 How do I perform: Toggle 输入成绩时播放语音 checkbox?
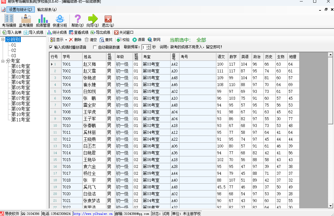[x=51, y=47]
